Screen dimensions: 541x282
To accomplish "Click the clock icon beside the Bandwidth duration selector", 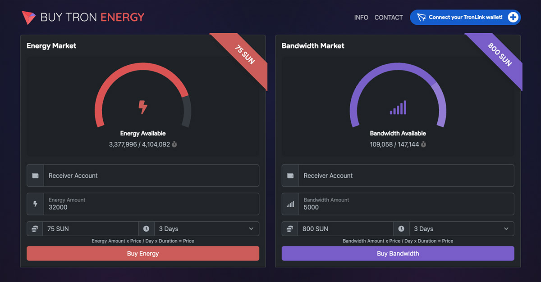I will coord(401,228).
